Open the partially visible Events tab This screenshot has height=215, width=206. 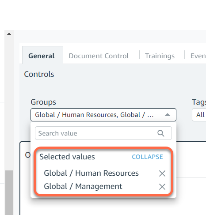point(198,56)
